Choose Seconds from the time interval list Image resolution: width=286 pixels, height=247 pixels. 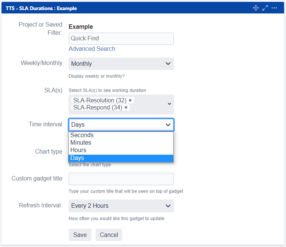point(121,135)
